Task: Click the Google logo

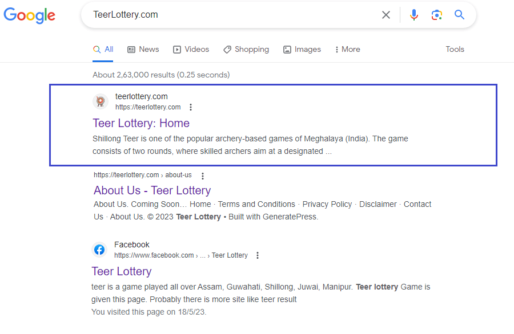Action: coord(30,15)
